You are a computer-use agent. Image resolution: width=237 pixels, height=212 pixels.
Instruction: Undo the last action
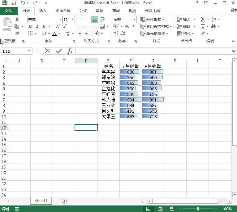point(23,3)
